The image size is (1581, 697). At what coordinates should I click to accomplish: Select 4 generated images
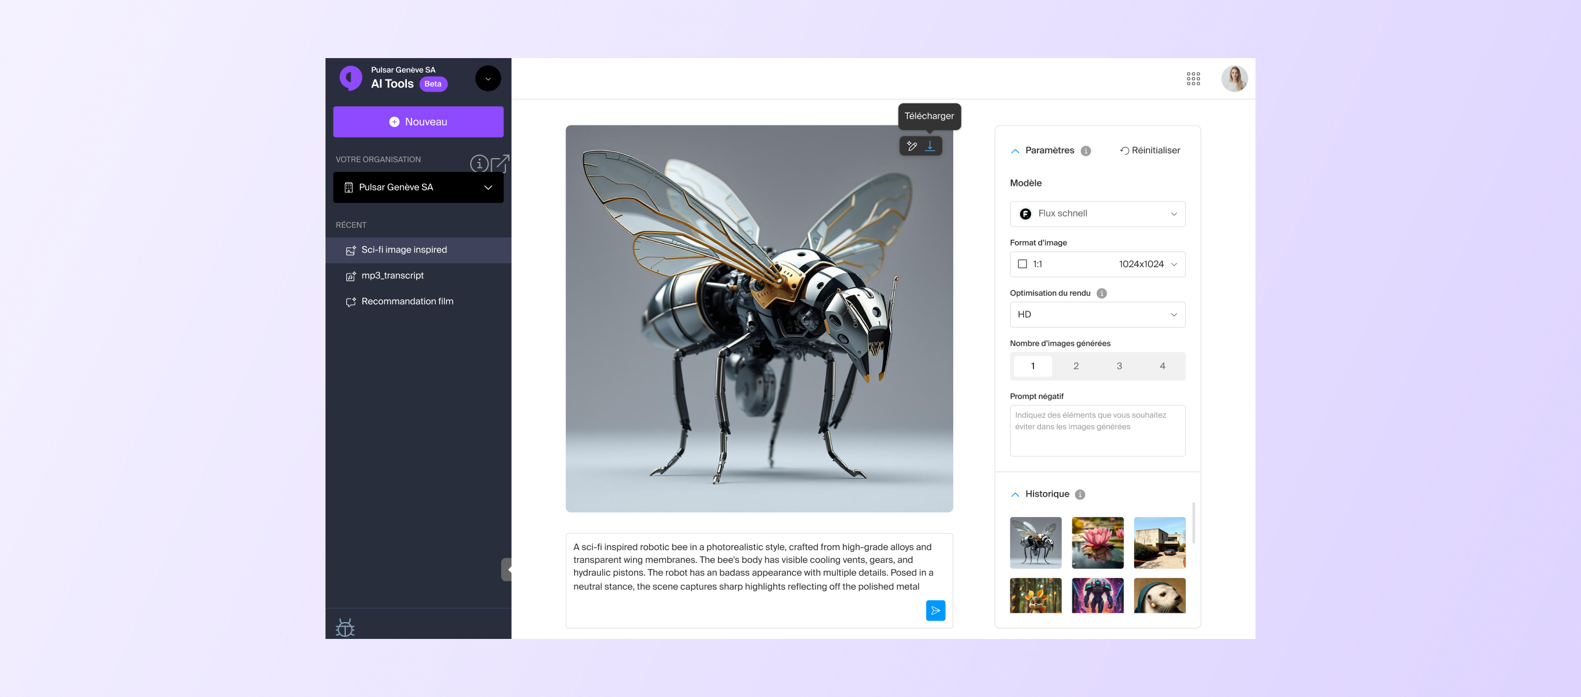(1162, 367)
